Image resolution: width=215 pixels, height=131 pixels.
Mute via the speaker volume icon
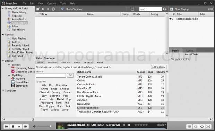[x=34, y=126]
